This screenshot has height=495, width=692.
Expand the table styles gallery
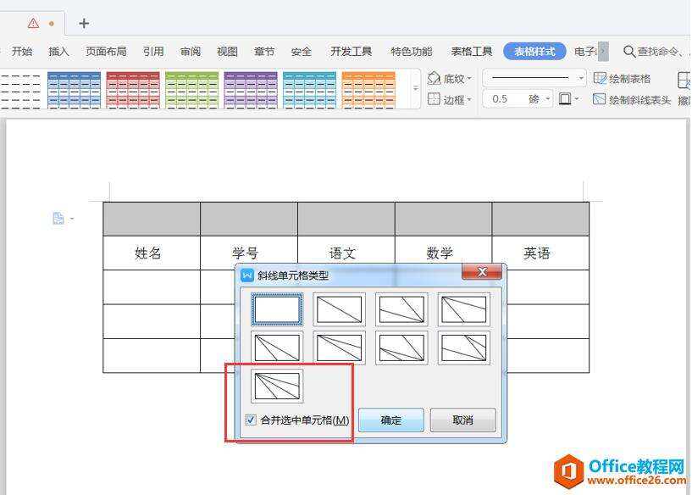(x=416, y=88)
